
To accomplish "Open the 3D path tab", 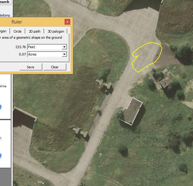I will [34, 31].
